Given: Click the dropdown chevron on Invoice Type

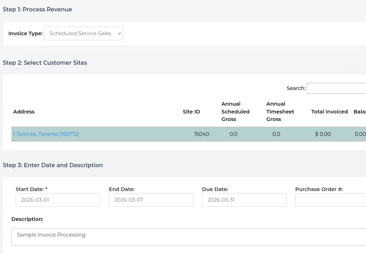Looking at the screenshot, I should 119,33.
